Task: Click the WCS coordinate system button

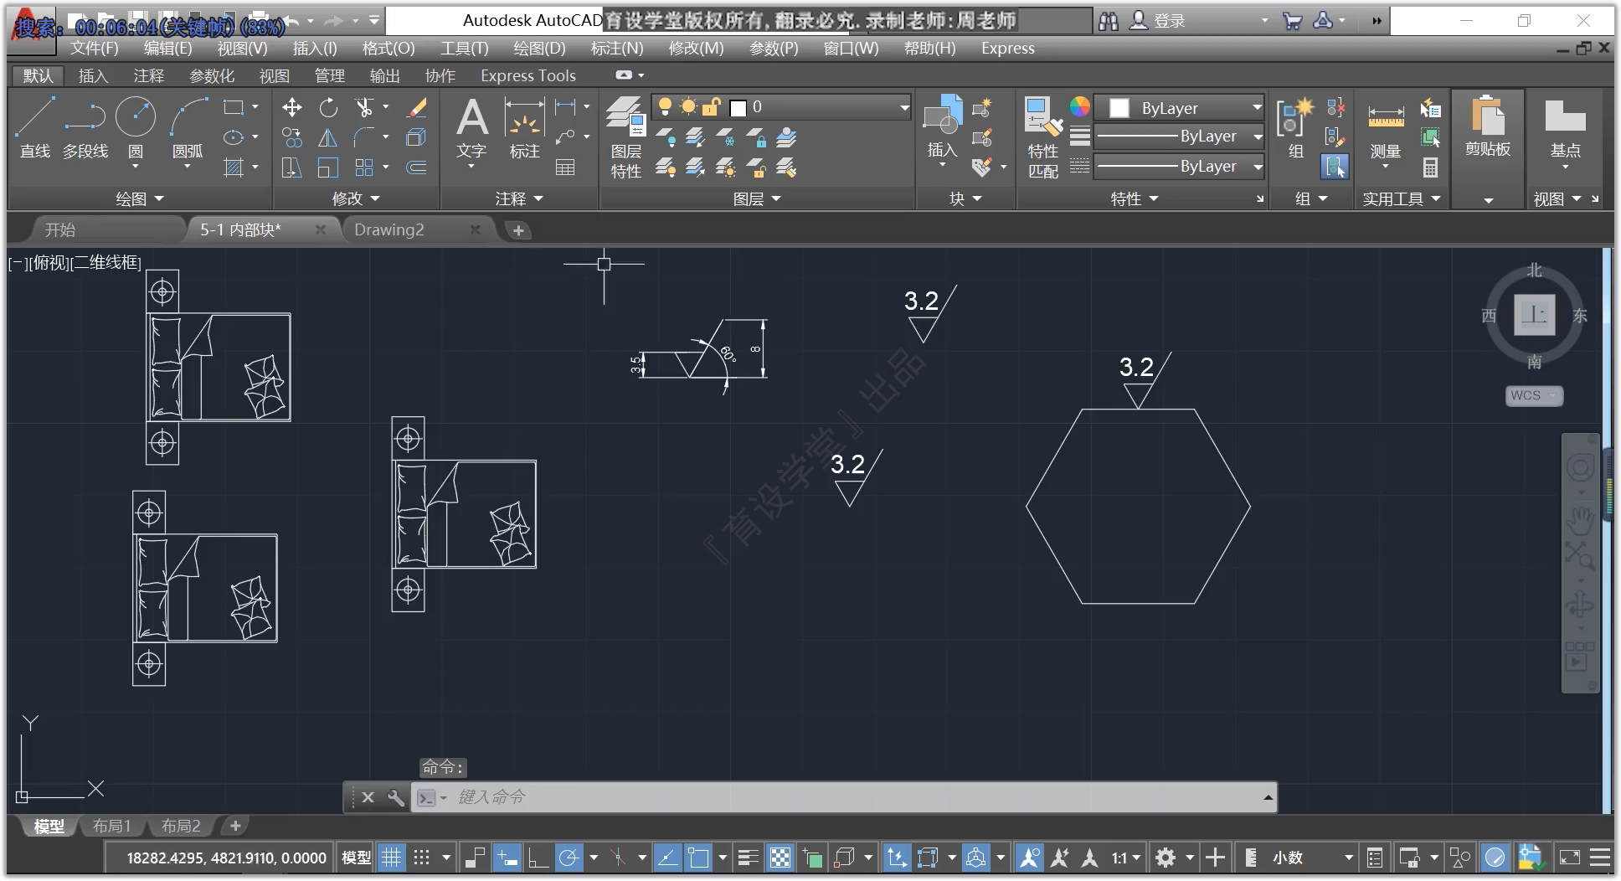Action: click(x=1533, y=395)
